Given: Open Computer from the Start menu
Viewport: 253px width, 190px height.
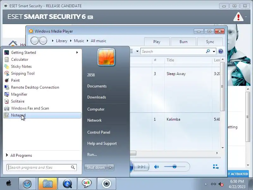Looking at the screenshot, I should (96, 109).
